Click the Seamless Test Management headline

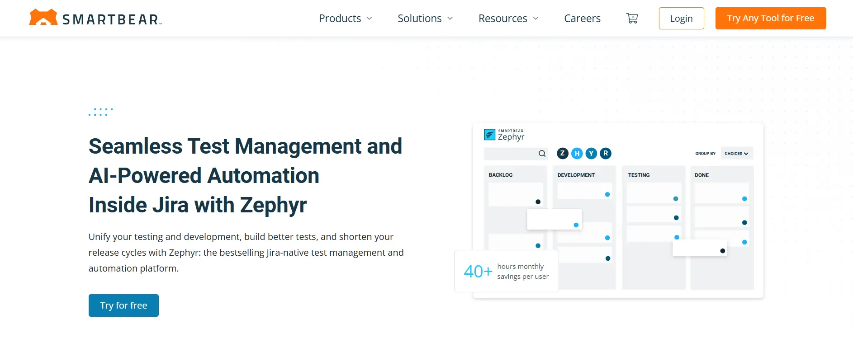[x=245, y=176]
